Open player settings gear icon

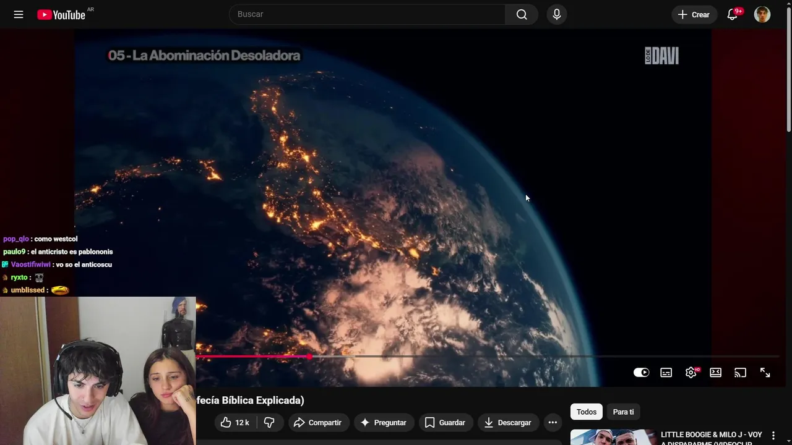click(x=691, y=372)
